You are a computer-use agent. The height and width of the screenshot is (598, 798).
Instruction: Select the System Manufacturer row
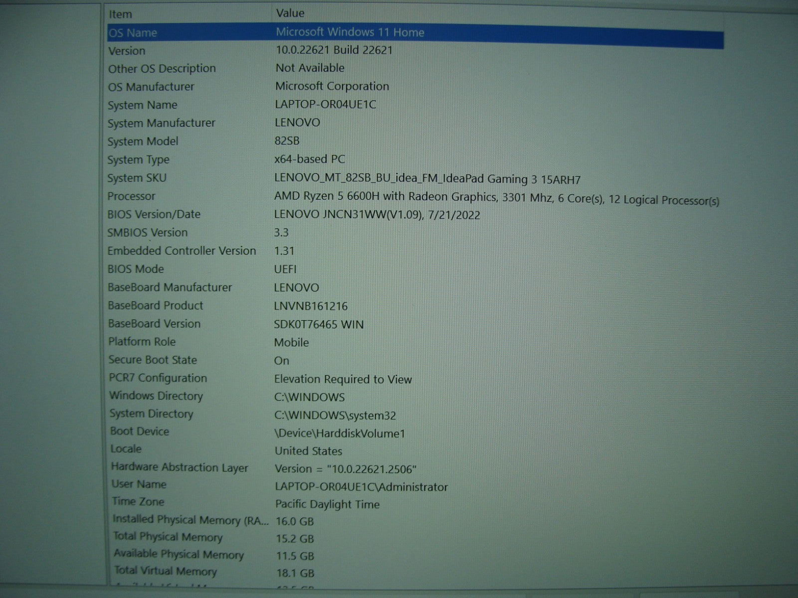(162, 123)
